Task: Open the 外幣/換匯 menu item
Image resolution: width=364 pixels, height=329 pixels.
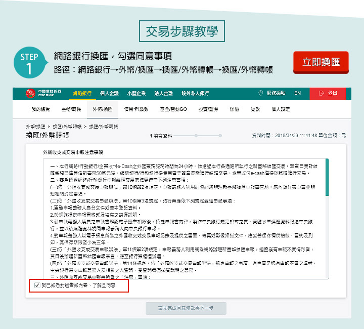Action: 102,109
